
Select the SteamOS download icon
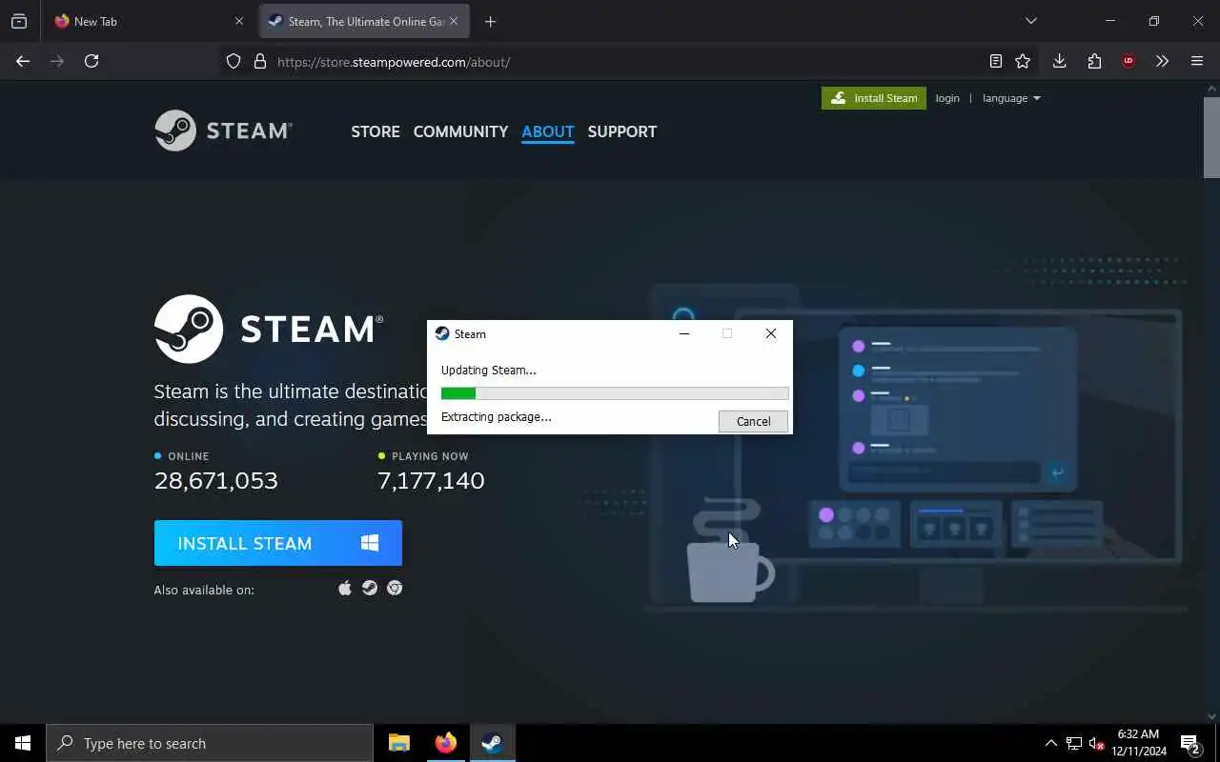pyautogui.click(x=370, y=588)
